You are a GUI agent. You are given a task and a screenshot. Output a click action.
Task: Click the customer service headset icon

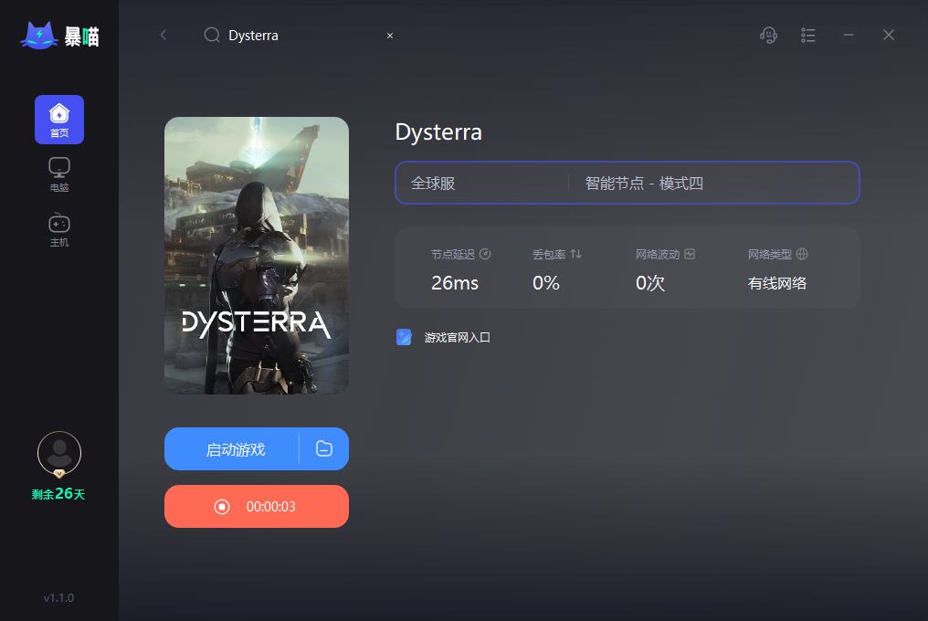point(768,36)
